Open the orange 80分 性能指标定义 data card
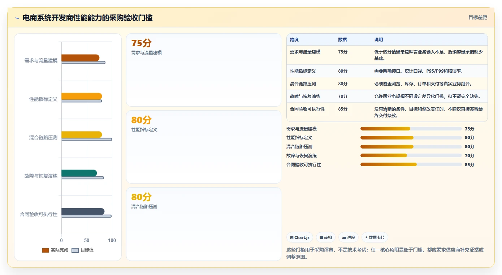Screen dimensions: 502x275 coord(204,147)
